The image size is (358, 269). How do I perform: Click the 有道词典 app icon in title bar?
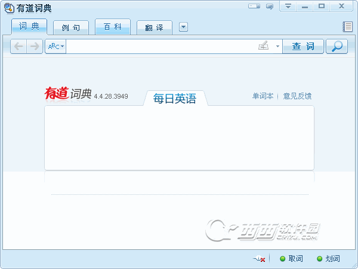point(9,8)
